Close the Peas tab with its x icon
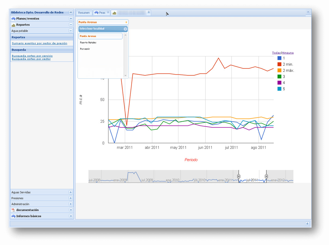The image size is (329, 245). click(x=108, y=12)
